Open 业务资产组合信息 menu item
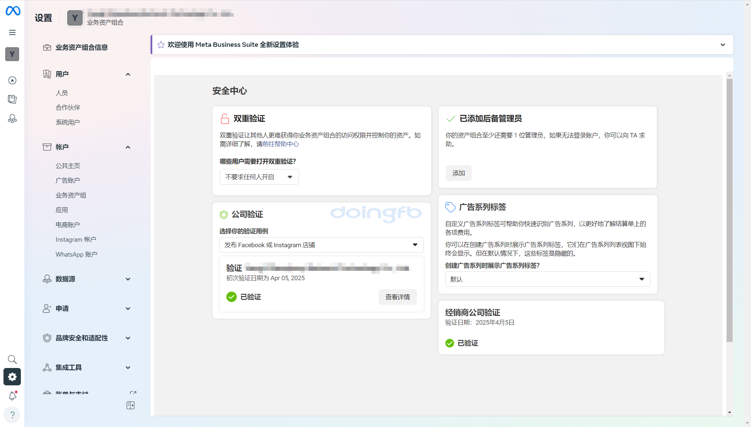The height and width of the screenshot is (427, 751). tap(81, 48)
